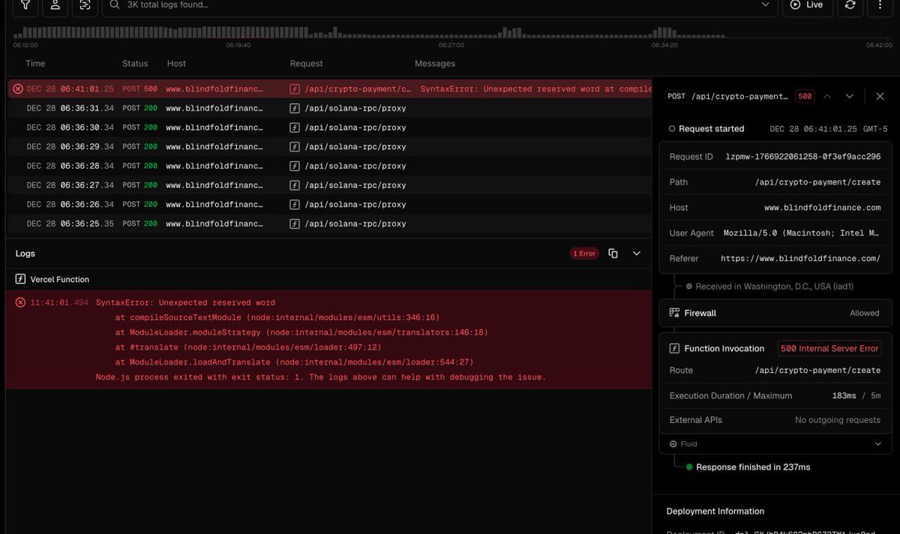Select the 06:36:29.34 log row
The image size is (900, 534).
tap(330, 147)
